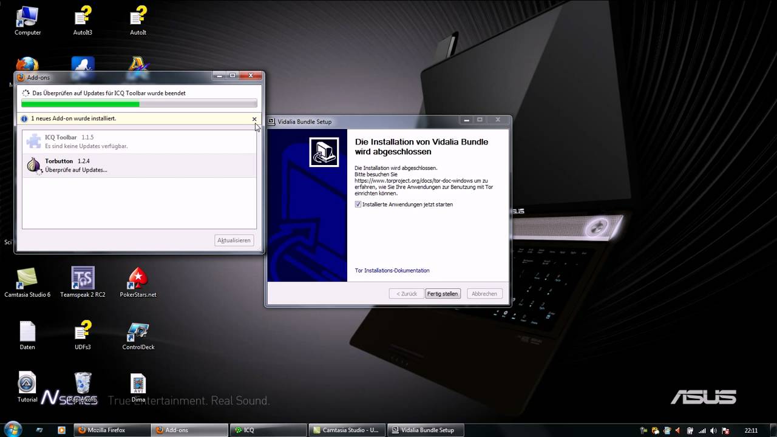Select the ICQ Toolbar 1.1.5 row
The width and height of the screenshot is (777, 437).
[x=139, y=141]
